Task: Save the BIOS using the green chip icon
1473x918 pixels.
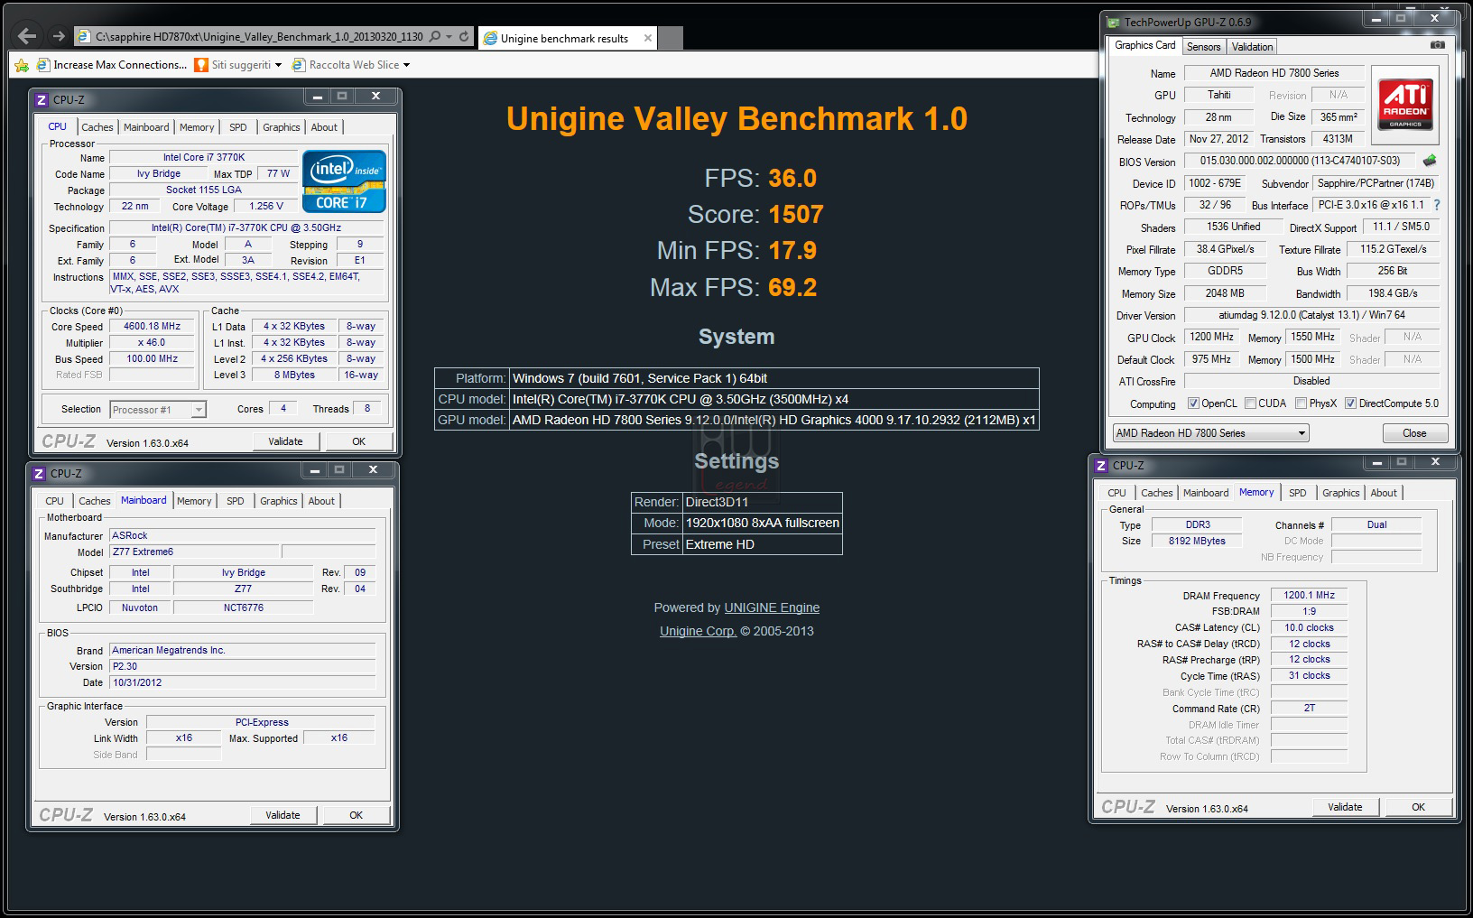Action: click(1429, 162)
